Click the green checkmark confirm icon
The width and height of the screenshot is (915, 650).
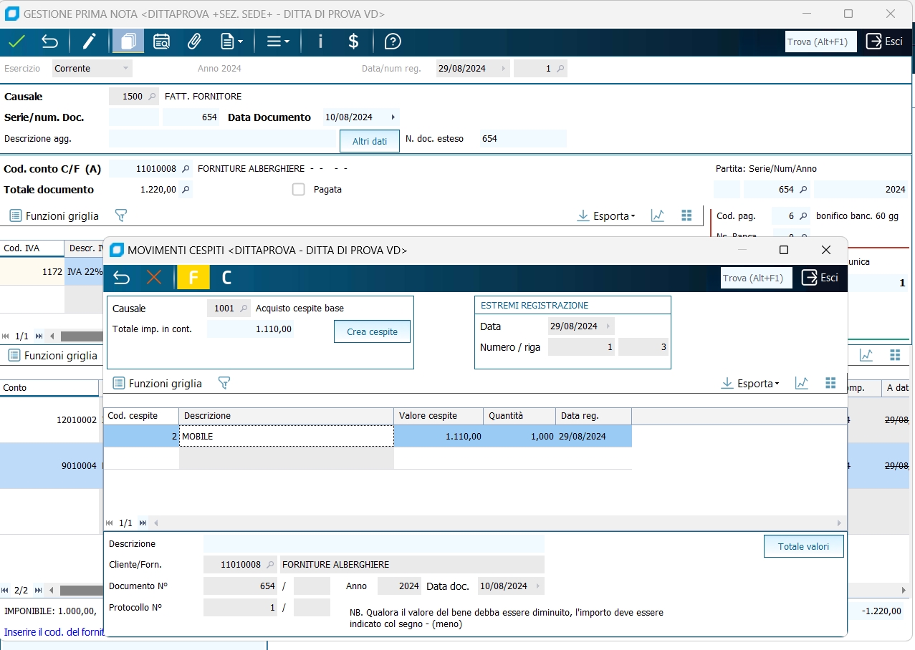coord(16,42)
